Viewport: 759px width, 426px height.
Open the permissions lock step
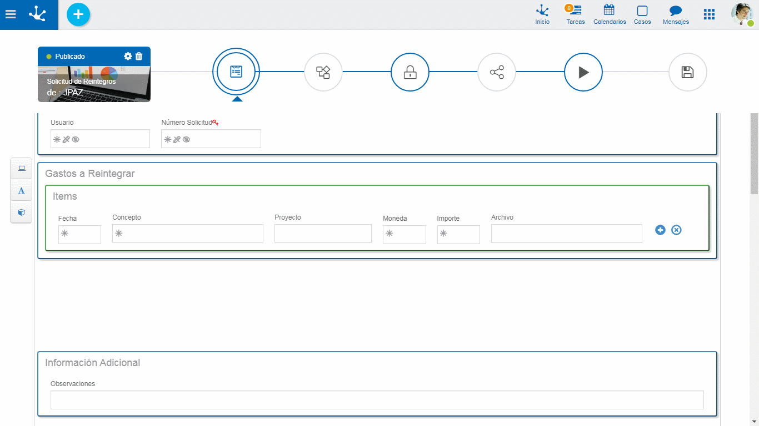tap(410, 72)
